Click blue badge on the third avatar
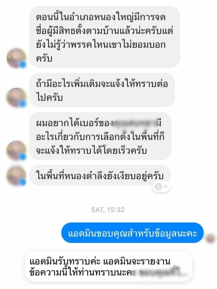This screenshot has width=217, height=289. (x=23, y=157)
